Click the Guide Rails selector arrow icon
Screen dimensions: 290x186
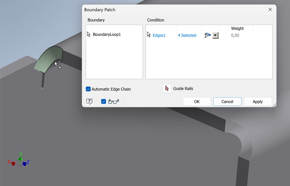(x=167, y=88)
